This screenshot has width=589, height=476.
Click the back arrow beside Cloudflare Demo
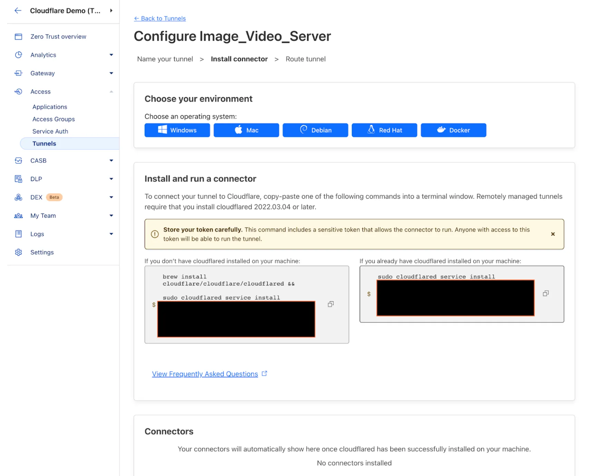click(x=18, y=10)
